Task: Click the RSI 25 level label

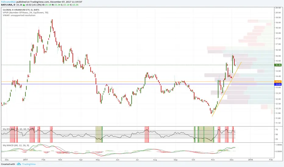Action: (277, 139)
